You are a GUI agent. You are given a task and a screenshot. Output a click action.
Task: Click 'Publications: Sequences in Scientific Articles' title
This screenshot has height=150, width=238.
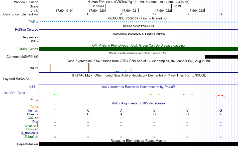138,34
